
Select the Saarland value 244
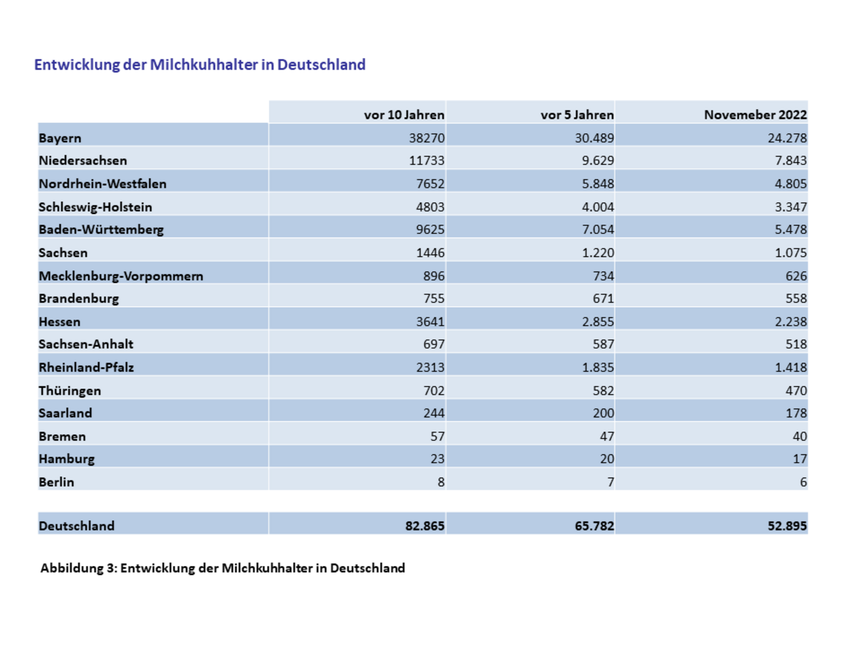click(x=433, y=413)
